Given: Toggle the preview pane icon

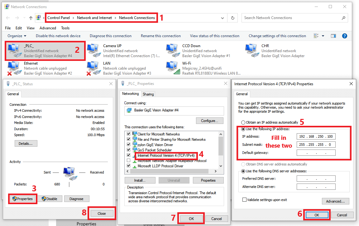Looking at the screenshot, I should click(333, 36).
